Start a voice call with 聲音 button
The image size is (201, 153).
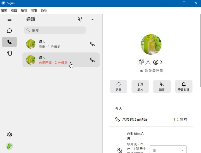point(162,86)
